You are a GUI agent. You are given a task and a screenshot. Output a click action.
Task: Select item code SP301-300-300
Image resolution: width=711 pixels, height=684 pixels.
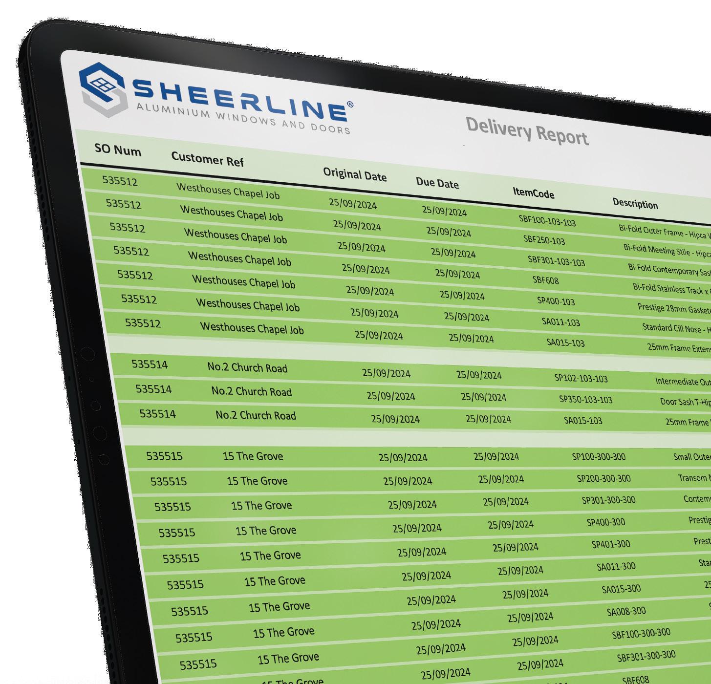point(609,500)
